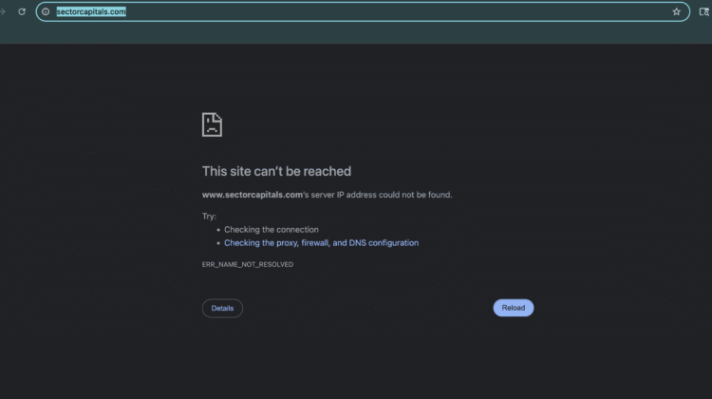Click the "Checking the connection" suggestion text
712x399 pixels.
pyautogui.click(x=271, y=230)
